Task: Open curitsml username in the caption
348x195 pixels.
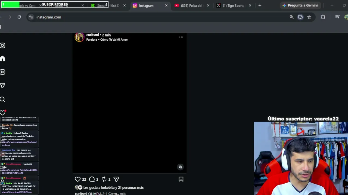Action: coord(81,194)
